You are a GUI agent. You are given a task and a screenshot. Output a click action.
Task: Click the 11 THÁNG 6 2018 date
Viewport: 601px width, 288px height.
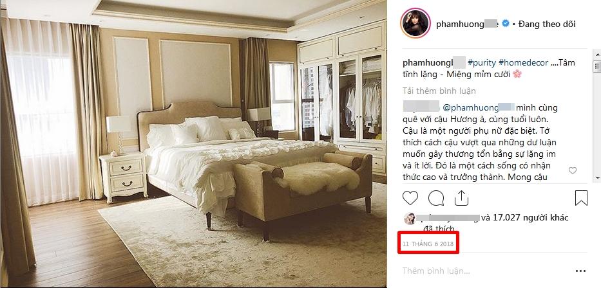(427, 244)
